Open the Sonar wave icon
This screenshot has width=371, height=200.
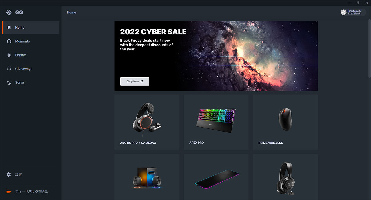[x=9, y=83]
